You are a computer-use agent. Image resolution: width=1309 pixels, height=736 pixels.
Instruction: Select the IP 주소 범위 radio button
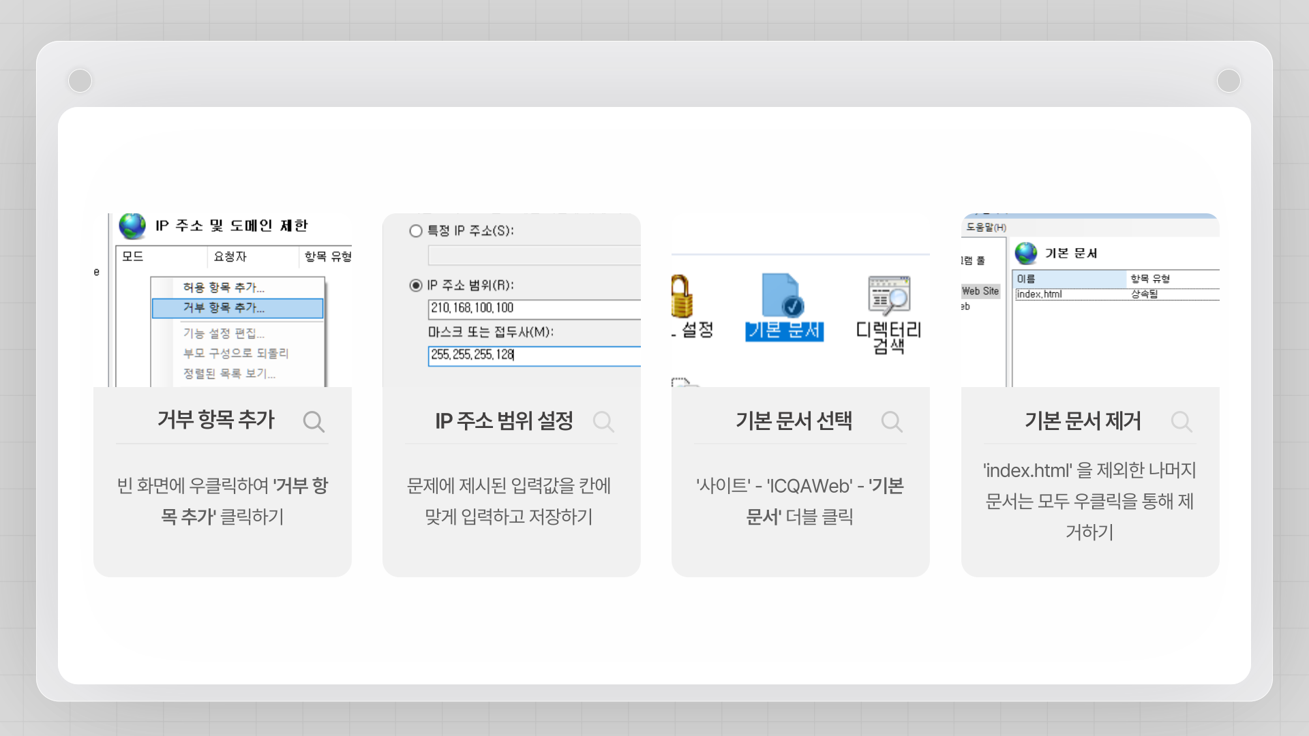pos(416,286)
